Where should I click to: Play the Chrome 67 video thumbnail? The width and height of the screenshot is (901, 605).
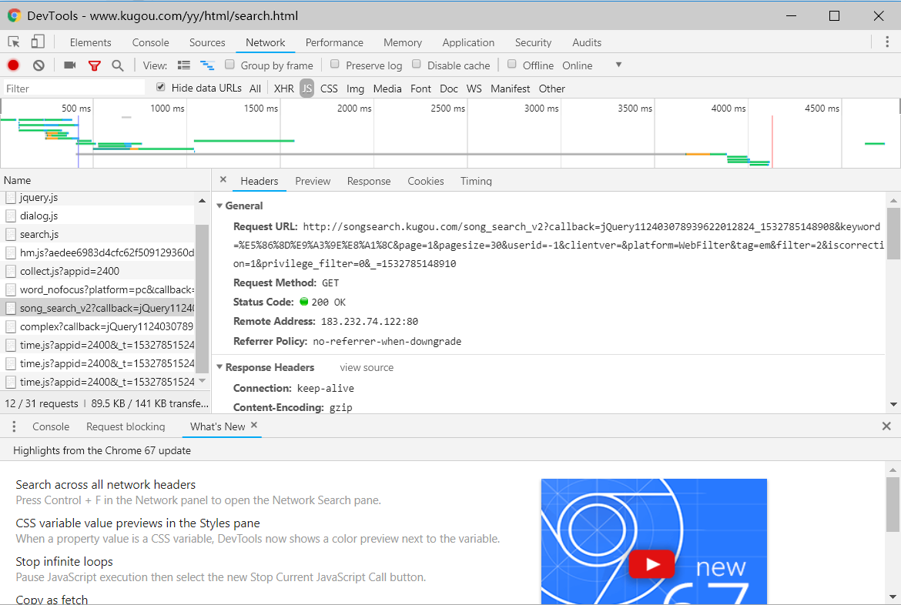[x=651, y=564]
